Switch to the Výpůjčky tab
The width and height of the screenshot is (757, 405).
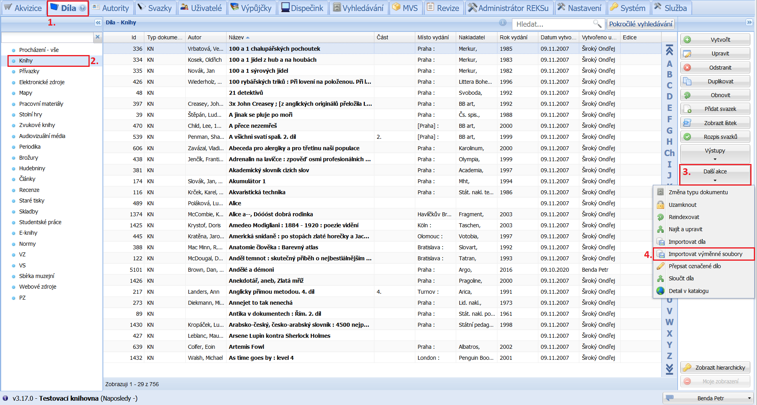(251, 8)
